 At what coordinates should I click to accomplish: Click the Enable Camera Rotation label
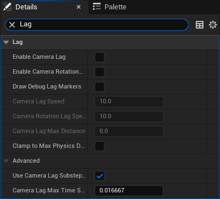[48, 71]
